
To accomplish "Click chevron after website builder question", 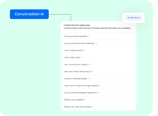I will point(89,78).
